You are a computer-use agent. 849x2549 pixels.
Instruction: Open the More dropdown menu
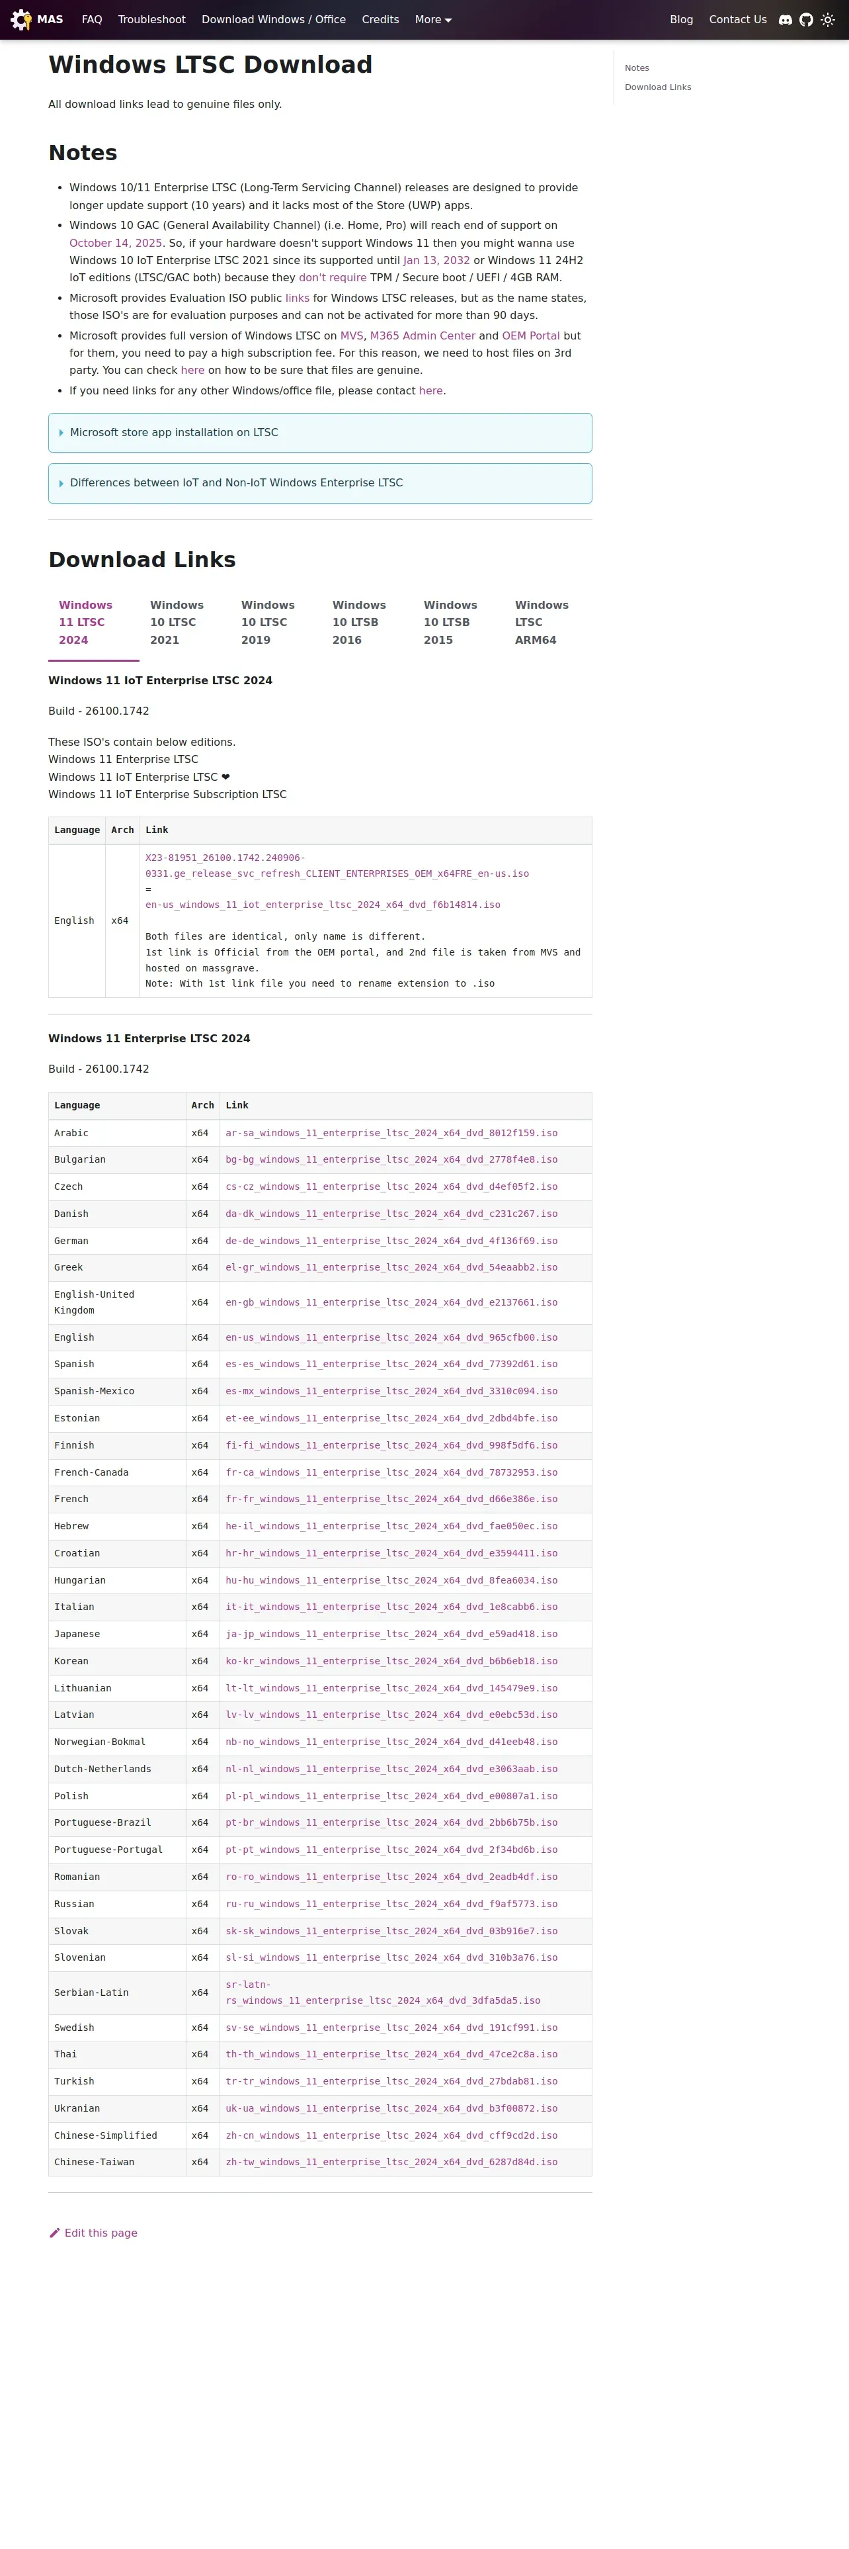[x=433, y=20]
